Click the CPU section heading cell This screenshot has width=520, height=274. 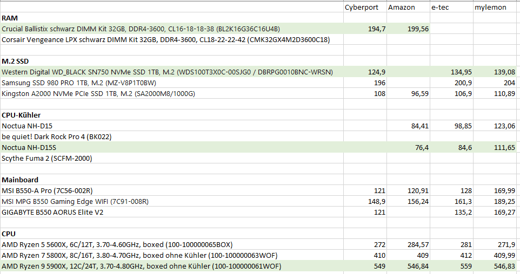pyautogui.click(x=172, y=234)
